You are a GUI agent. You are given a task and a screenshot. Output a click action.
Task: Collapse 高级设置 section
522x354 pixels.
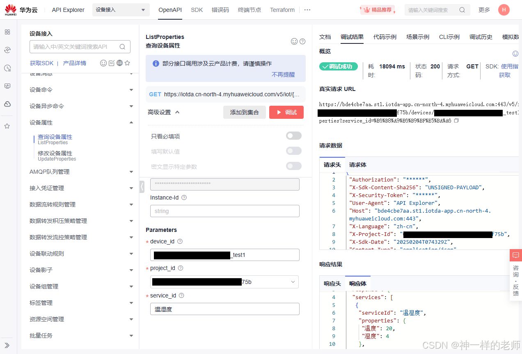coord(164,112)
